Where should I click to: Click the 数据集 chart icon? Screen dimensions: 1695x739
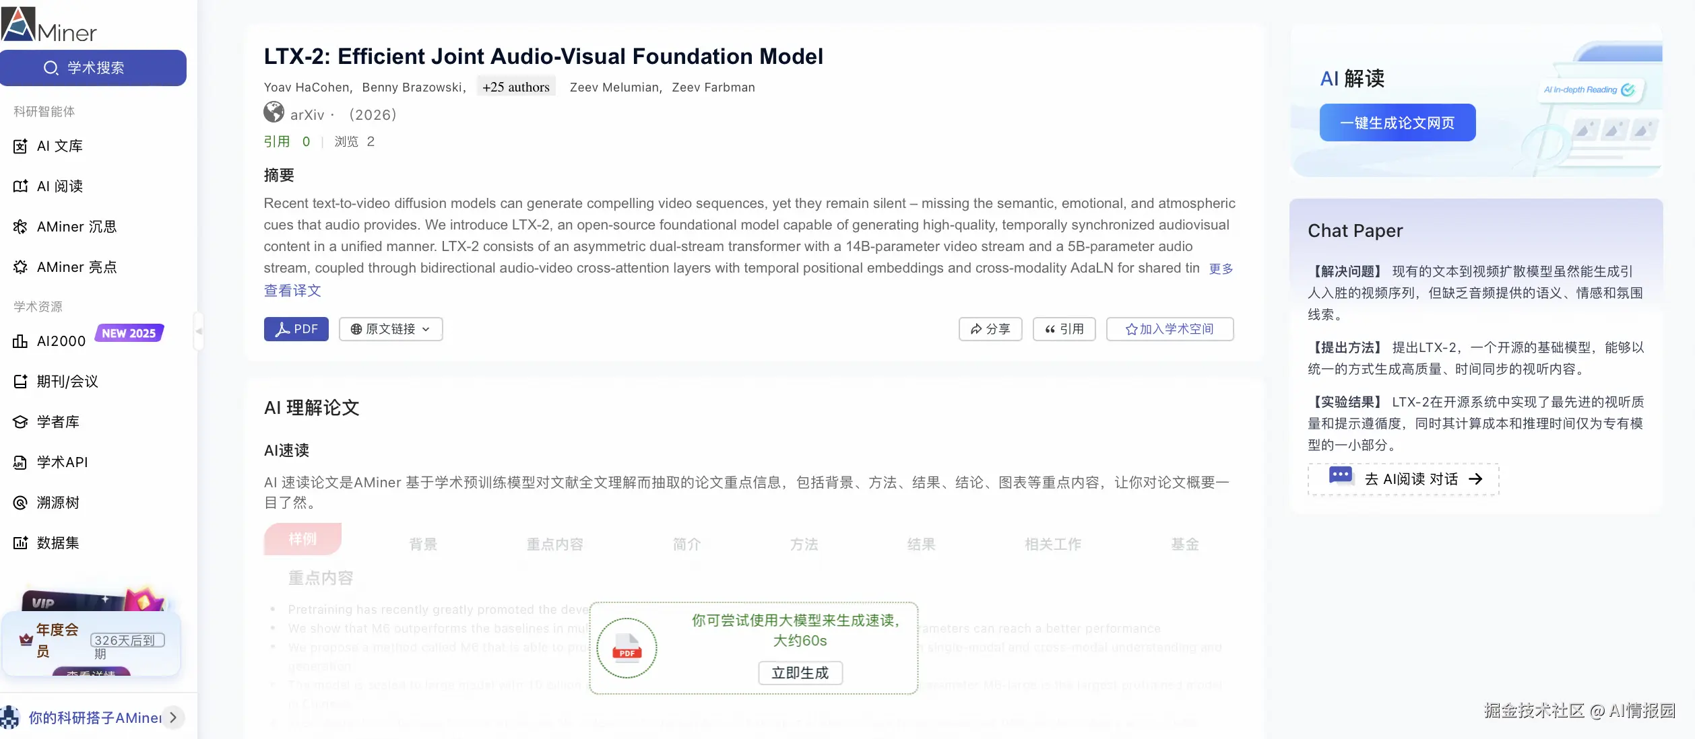20,543
